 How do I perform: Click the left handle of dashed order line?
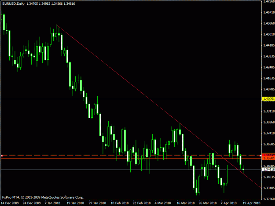click(2, 155)
